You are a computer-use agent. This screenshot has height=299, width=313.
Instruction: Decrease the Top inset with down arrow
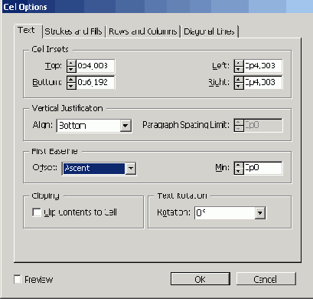(71, 69)
